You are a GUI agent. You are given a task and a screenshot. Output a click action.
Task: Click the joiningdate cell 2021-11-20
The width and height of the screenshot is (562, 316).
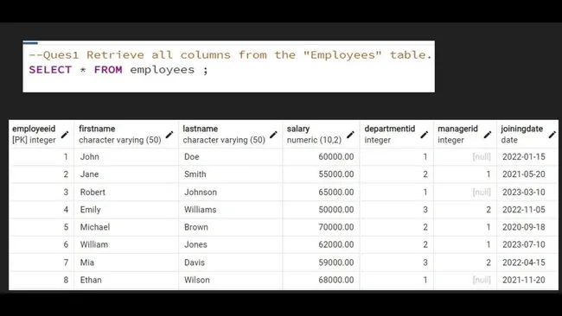(527, 281)
